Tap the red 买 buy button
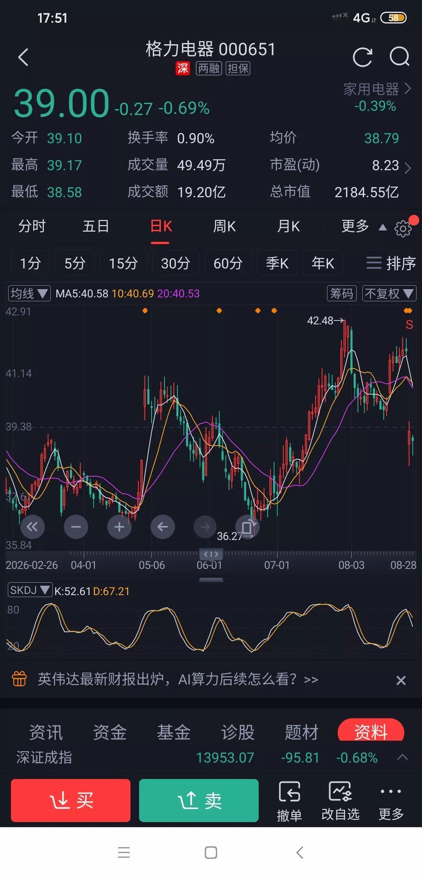 click(71, 800)
